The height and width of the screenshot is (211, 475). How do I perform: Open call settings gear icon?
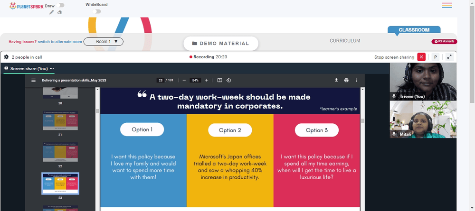coord(6,57)
